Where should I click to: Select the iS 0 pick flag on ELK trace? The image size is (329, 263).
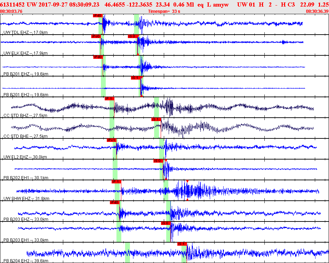click(x=133, y=36)
